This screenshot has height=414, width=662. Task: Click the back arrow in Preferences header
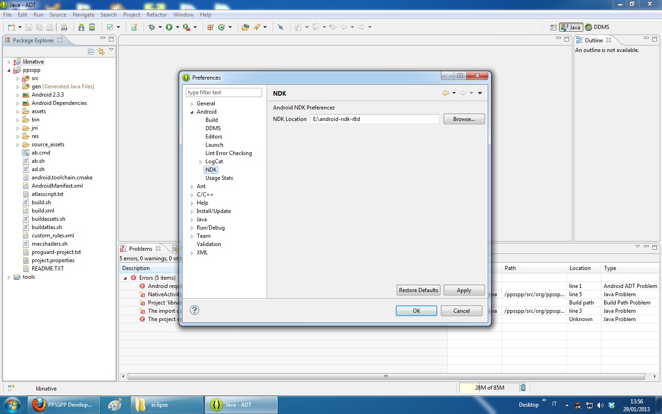pos(445,93)
